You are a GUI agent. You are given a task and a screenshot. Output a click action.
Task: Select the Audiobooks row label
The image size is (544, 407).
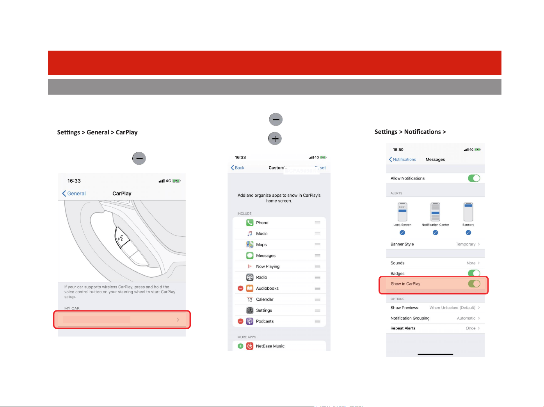[267, 288]
